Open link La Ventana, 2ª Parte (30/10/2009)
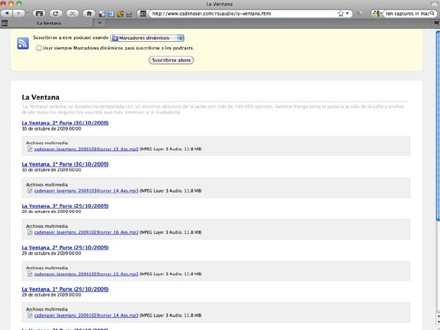Image resolution: width=440 pixels, height=330 pixels. 65,123
